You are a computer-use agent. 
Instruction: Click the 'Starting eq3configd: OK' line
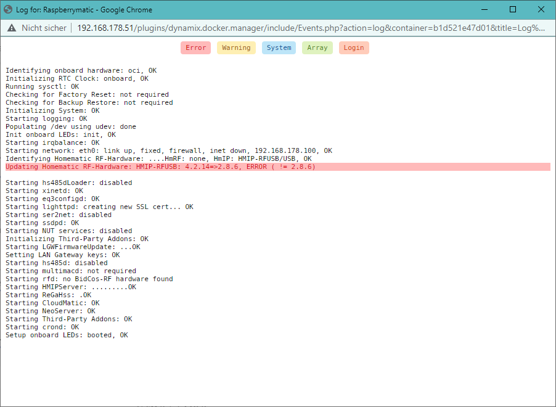pyautogui.click(x=52, y=199)
